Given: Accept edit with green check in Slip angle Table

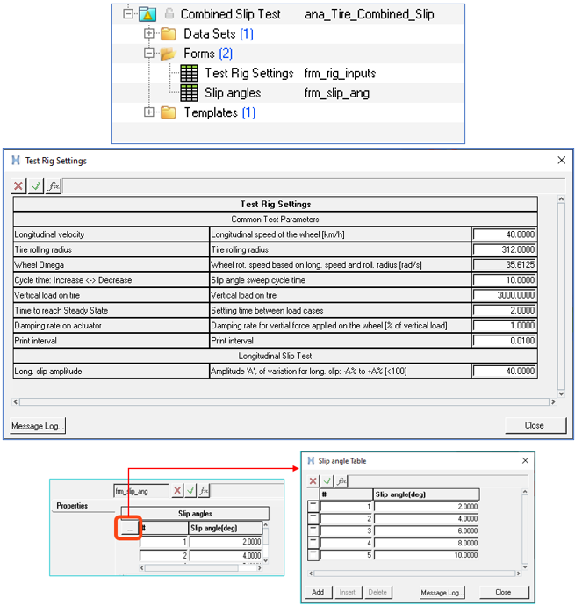Looking at the screenshot, I should pyautogui.click(x=327, y=480).
